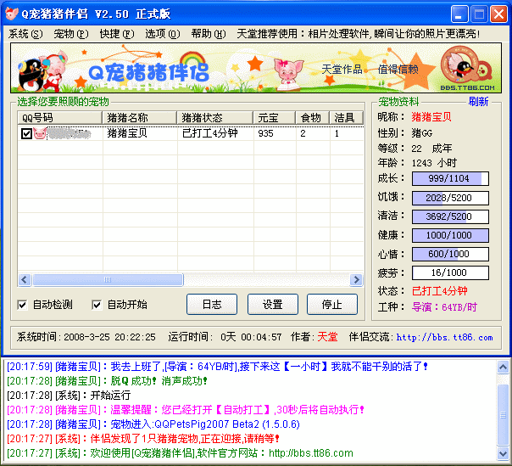Open the 帮助(H) menu
This screenshot has width=512, height=466.
coord(209,34)
